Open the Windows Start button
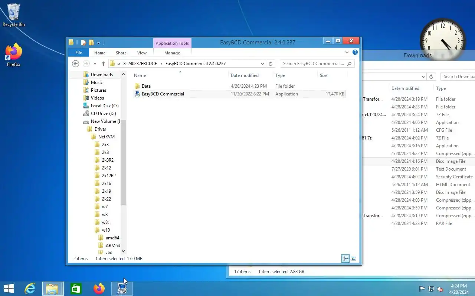 pos(9,288)
